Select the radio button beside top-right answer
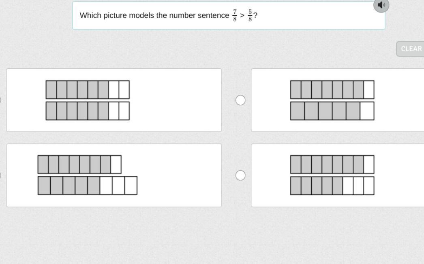Image resolution: width=424 pixels, height=264 pixels. pos(240,100)
